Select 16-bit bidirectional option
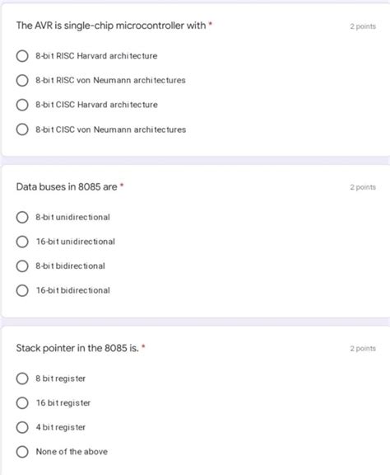The width and height of the screenshot is (390, 475). (x=22, y=290)
